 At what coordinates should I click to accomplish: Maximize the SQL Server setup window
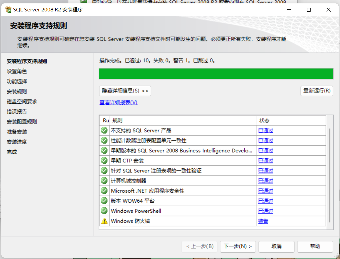[309, 10]
